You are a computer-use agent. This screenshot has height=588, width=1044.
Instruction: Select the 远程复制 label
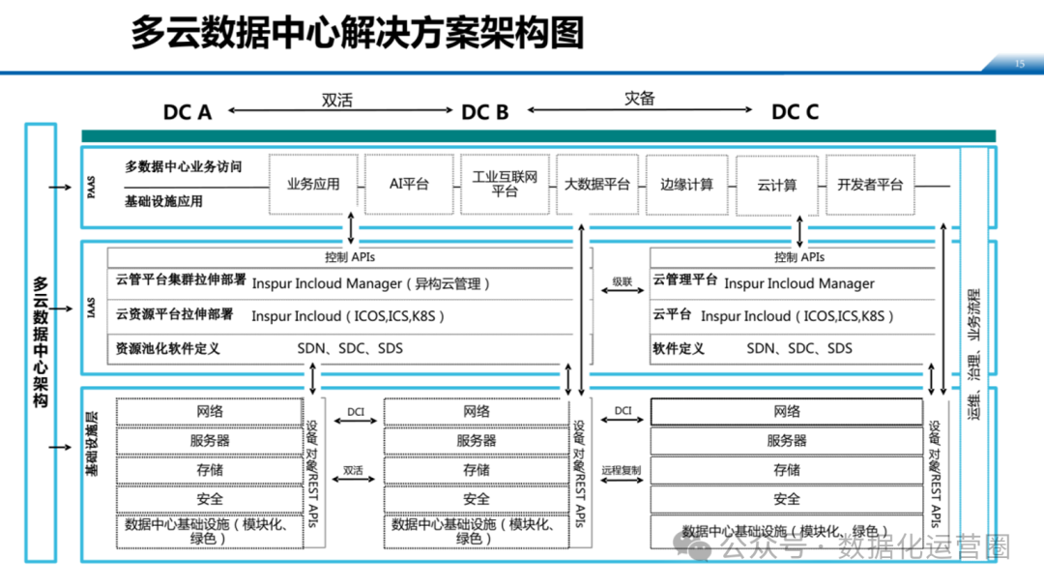pyautogui.click(x=622, y=469)
